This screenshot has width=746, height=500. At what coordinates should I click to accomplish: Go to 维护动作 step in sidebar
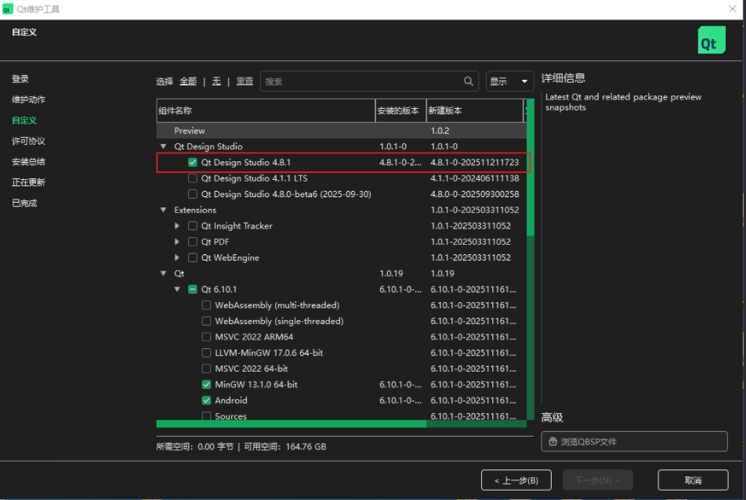28,99
